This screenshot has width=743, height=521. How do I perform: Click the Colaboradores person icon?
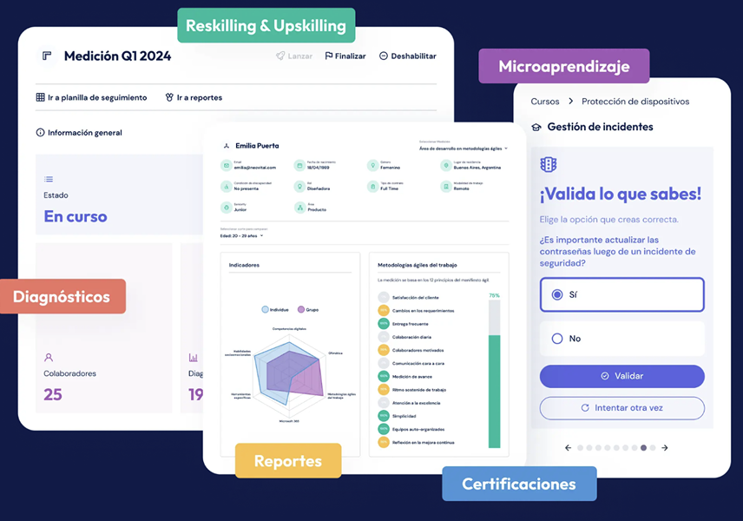coord(49,358)
